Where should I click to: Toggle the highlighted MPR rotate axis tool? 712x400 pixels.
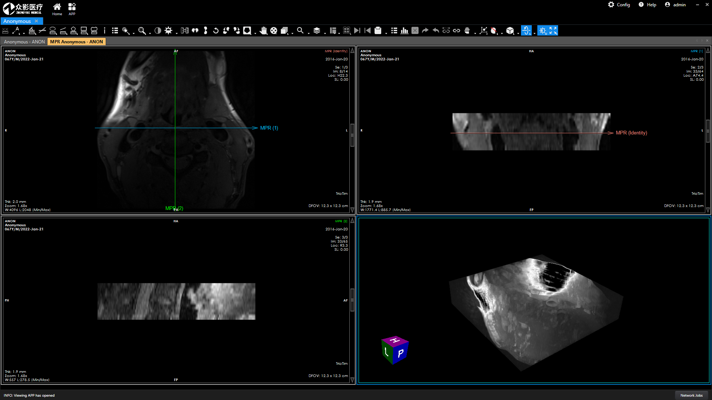coord(526,30)
